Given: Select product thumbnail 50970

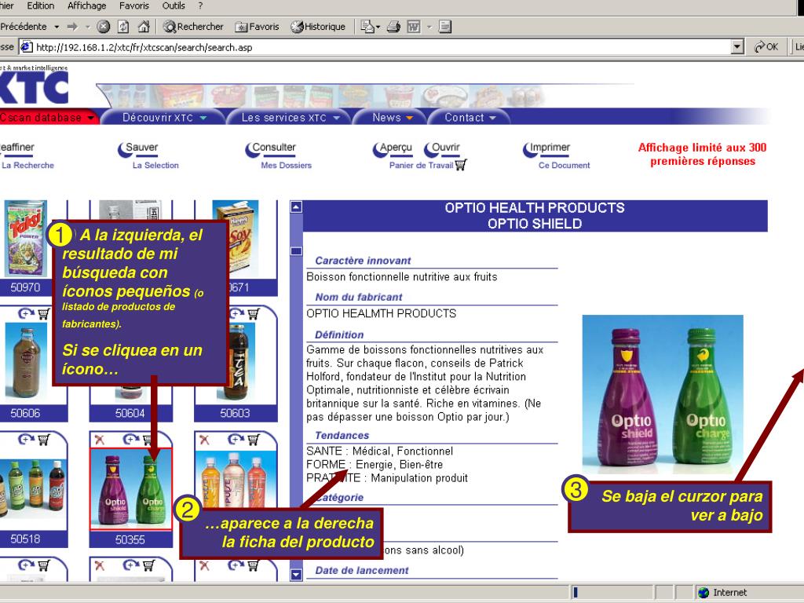Looking at the screenshot, I should pyautogui.click(x=25, y=239).
